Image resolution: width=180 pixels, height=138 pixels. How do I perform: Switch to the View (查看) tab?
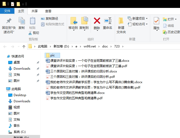tap(48, 11)
